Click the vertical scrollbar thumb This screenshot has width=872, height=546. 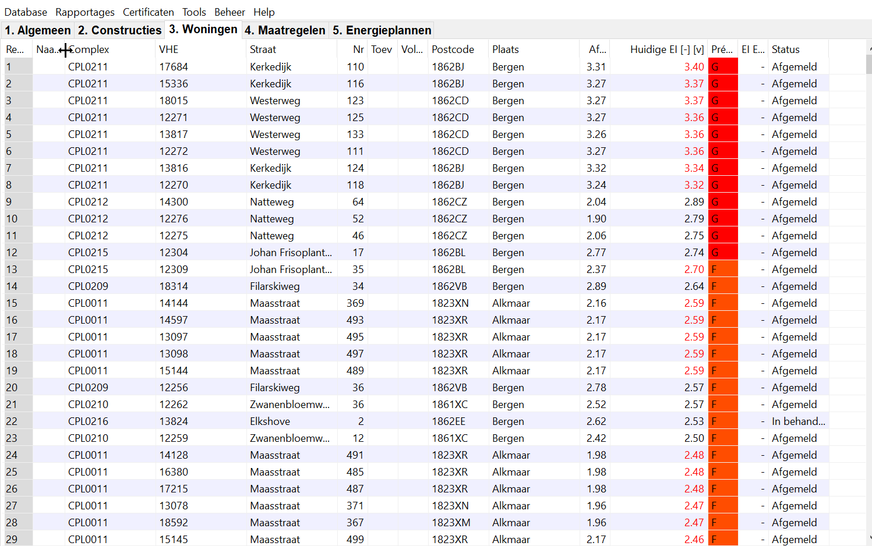[869, 65]
